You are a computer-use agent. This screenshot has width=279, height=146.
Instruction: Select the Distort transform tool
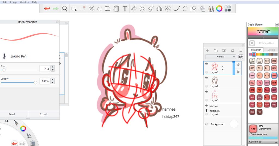tap(108, 8)
